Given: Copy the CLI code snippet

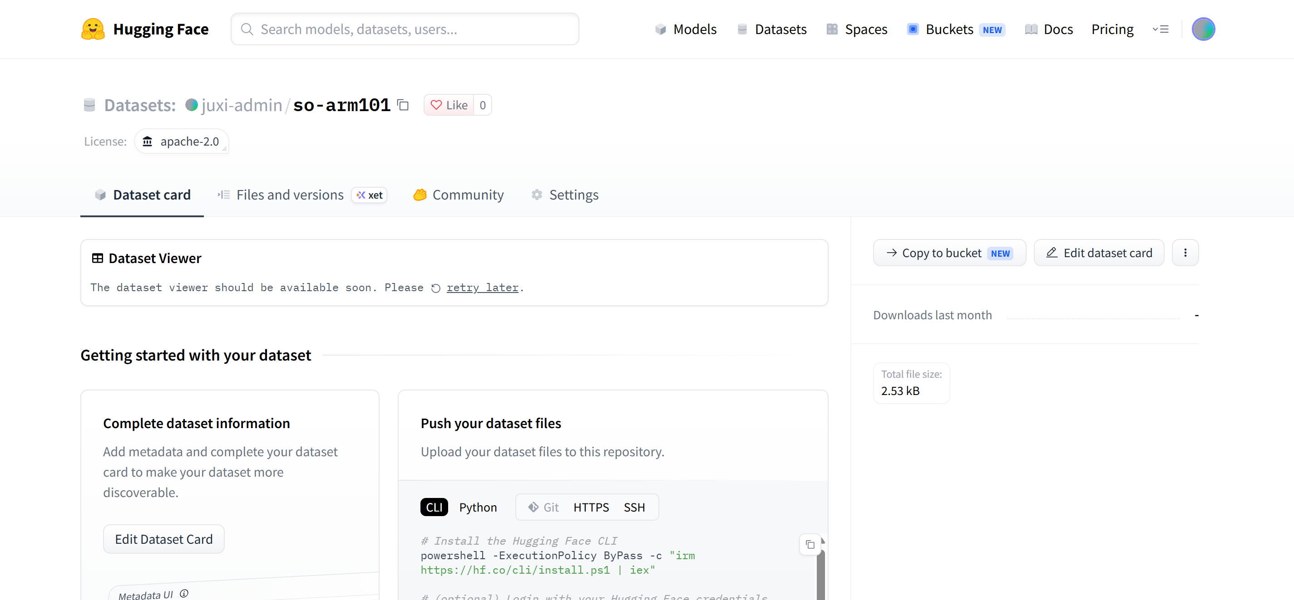Looking at the screenshot, I should tap(810, 544).
